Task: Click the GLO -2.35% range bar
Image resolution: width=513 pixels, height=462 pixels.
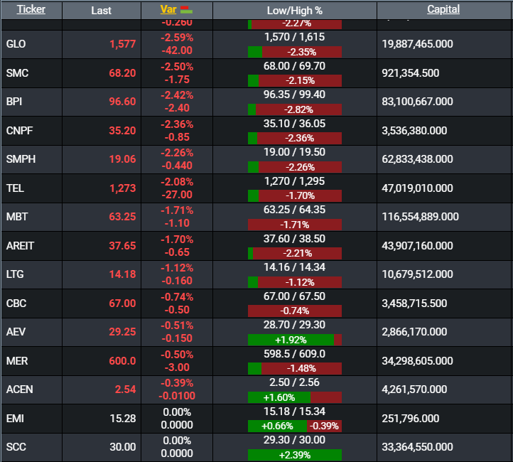Action: coord(295,52)
